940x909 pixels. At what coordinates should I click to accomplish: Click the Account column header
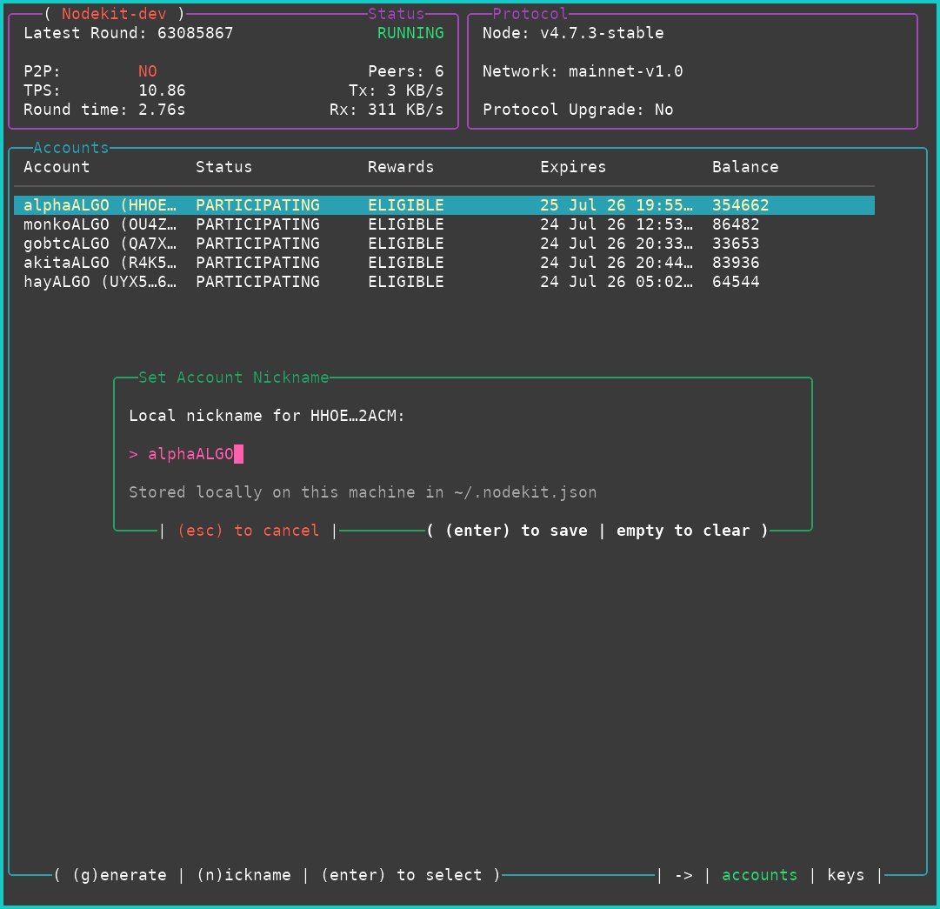point(57,167)
